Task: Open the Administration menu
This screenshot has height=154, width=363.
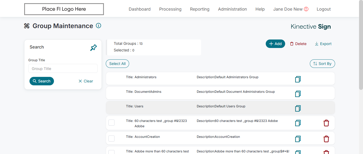Action: click(x=232, y=9)
